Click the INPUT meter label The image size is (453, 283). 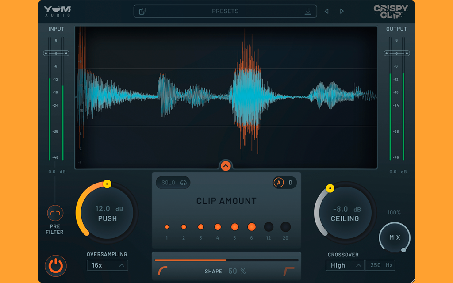point(56,29)
